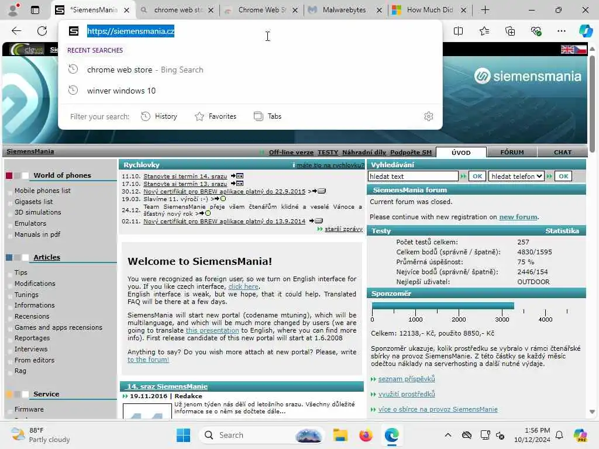Open the Statistika link in Testy
Image resolution: width=599 pixels, height=449 pixels.
562,231
